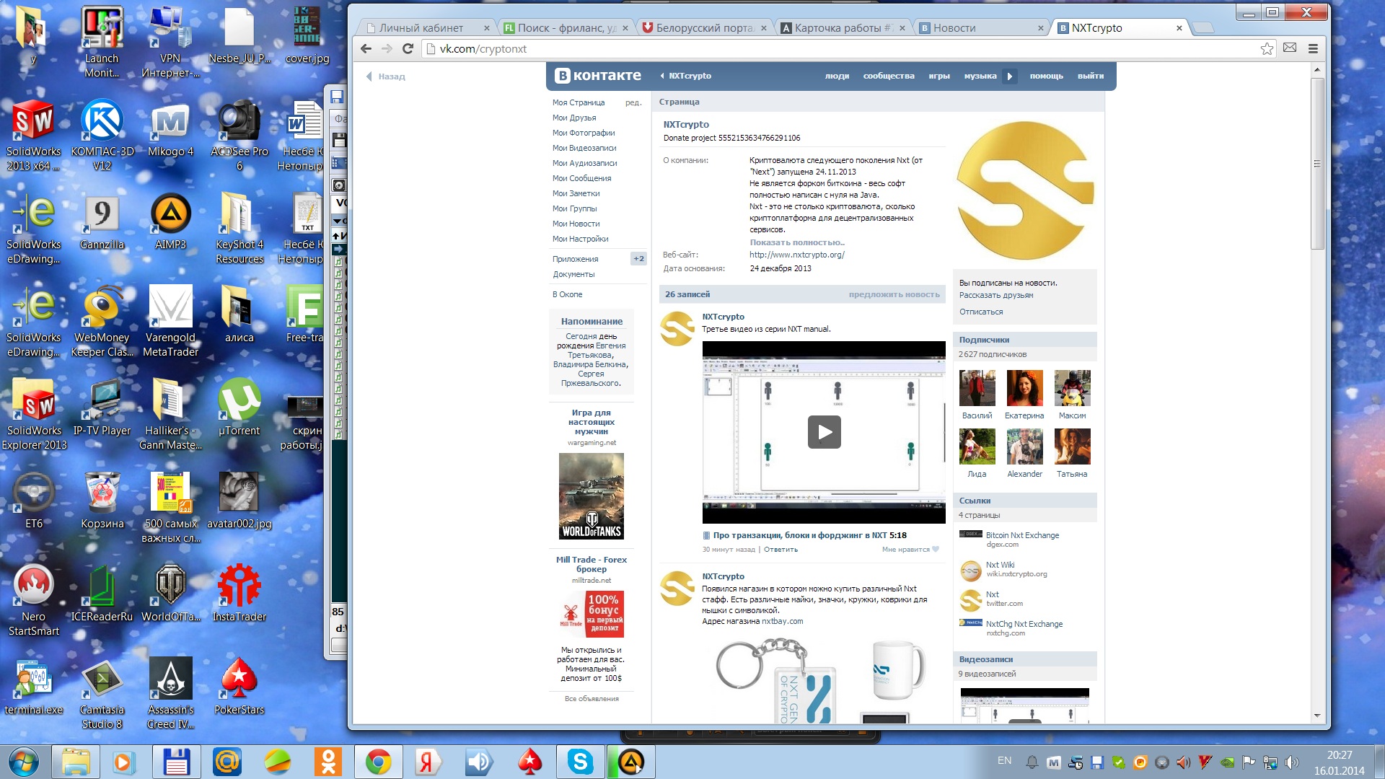
Task: Open Camtasia Studio 8 desktop icon
Action: tap(102, 693)
